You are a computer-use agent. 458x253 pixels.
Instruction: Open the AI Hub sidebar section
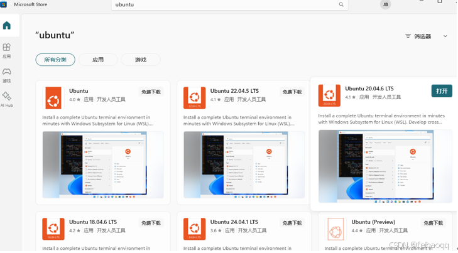pyautogui.click(x=7, y=100)
